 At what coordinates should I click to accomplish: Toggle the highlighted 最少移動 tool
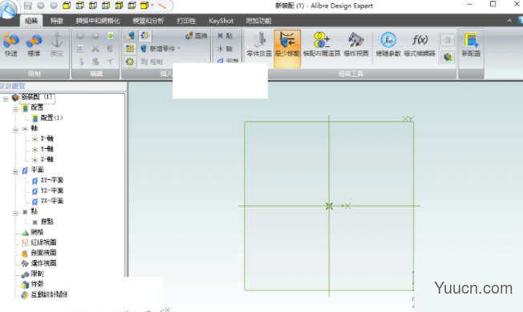[x=287, y=48]
